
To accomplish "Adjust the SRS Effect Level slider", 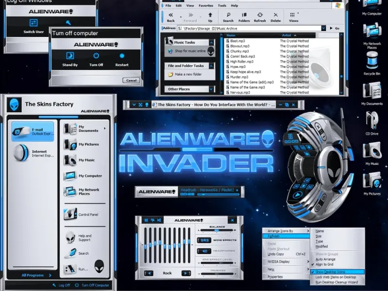I will click(217, 263).
